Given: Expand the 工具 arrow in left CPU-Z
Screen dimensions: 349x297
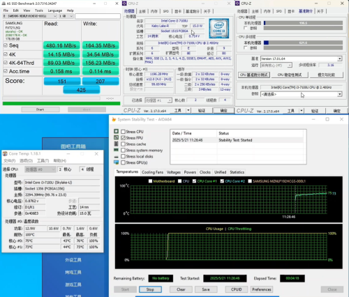Looking at the screenshot, I should pos(188,111).
